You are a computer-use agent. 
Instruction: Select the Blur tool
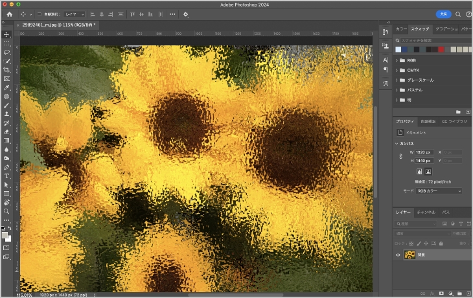(x=6, y=150)
